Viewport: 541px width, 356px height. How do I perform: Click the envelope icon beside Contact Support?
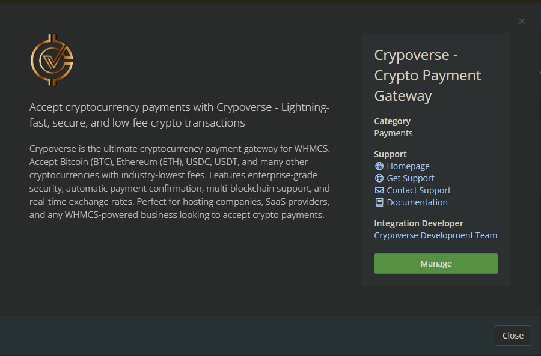point(379,190)
